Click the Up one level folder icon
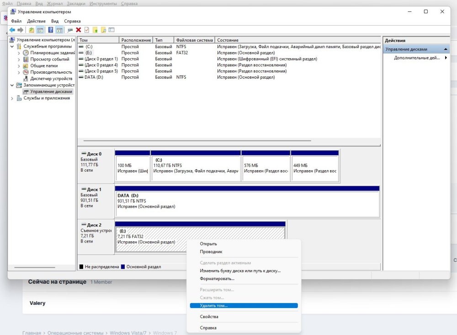 coord(32,30)
